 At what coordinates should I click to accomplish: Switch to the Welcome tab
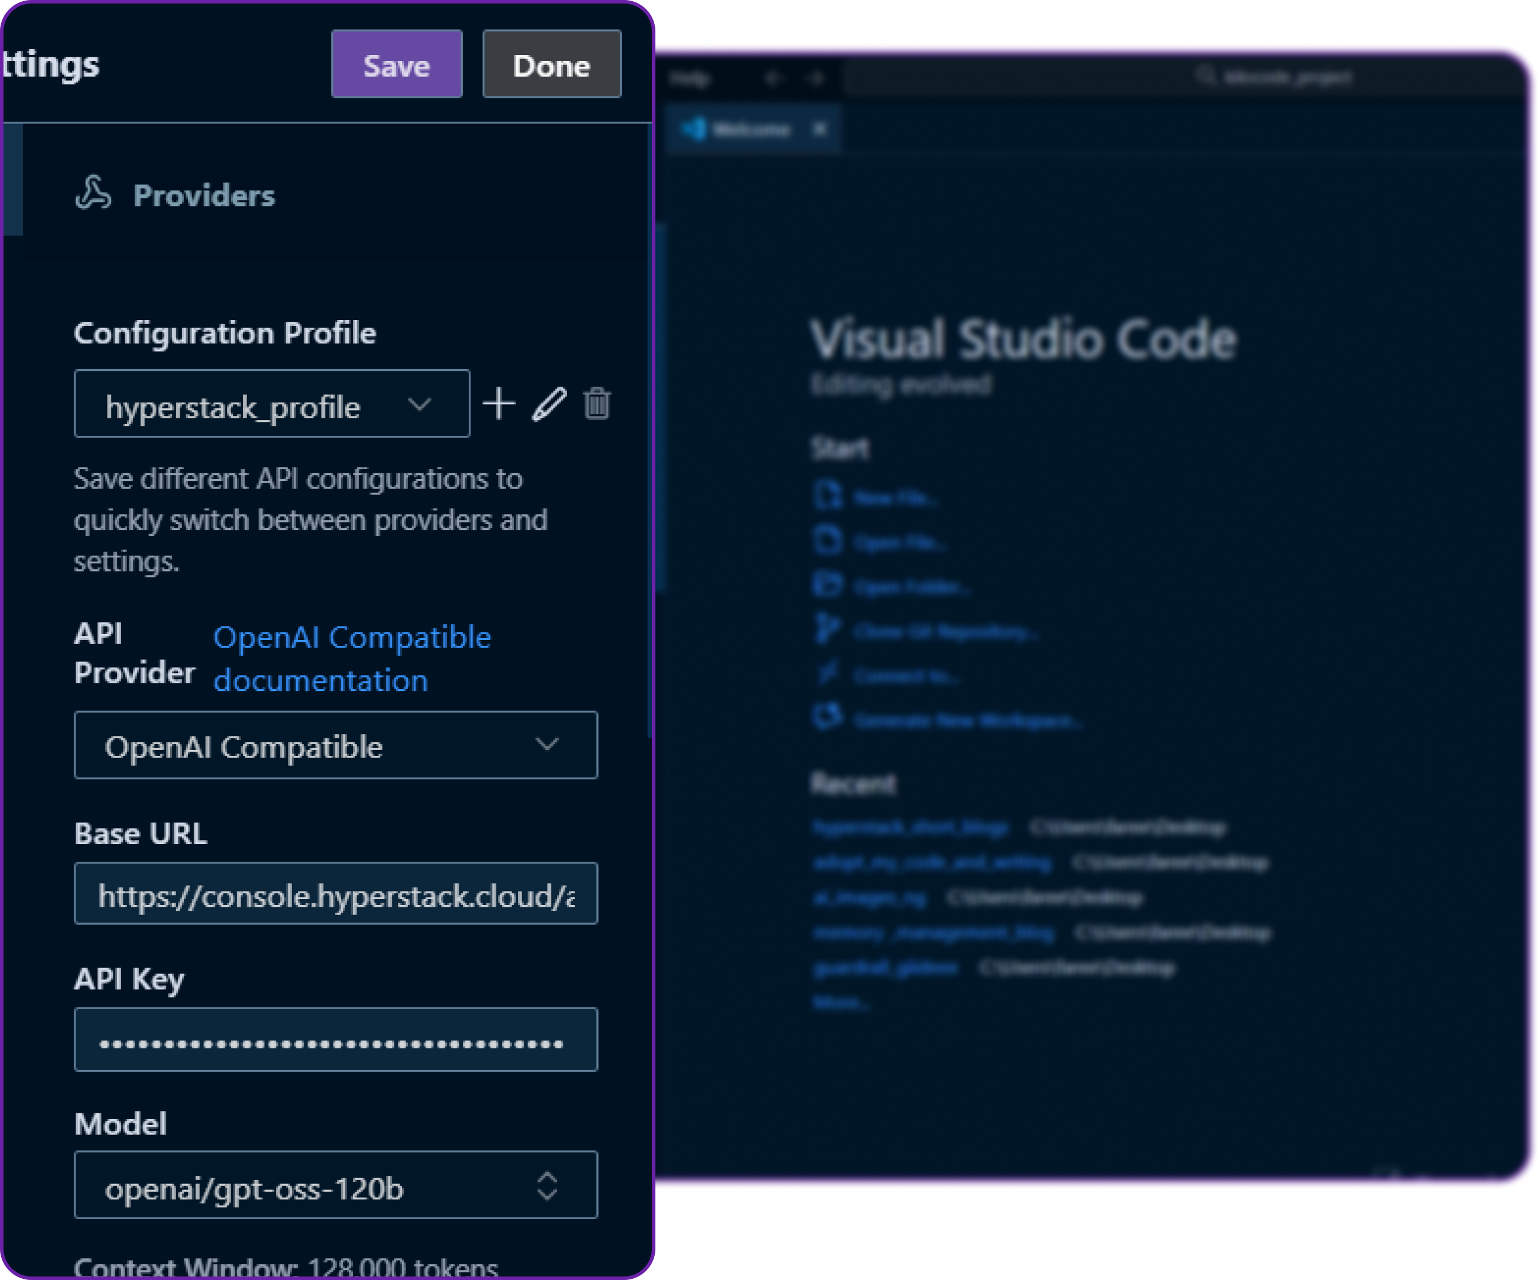point(747,129)
